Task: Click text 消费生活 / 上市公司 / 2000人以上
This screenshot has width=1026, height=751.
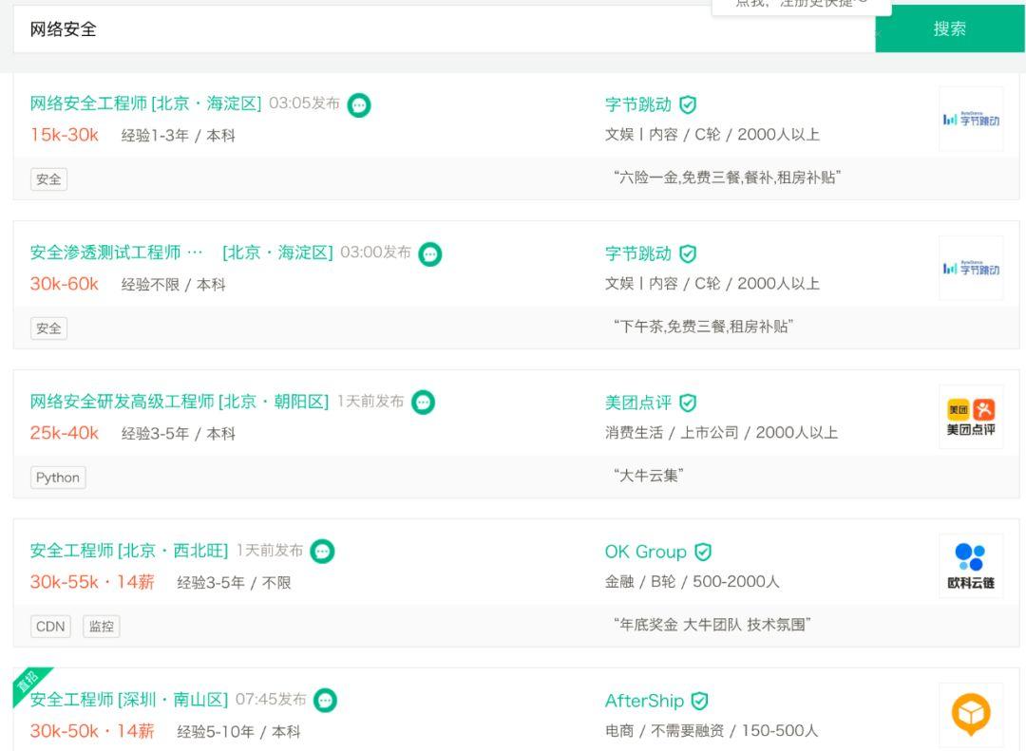Action: pyautogui.click(x=721, y=433)
